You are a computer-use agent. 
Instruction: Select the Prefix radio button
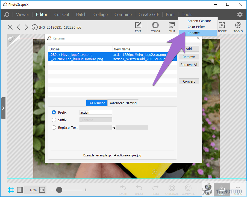coord(54,112)
